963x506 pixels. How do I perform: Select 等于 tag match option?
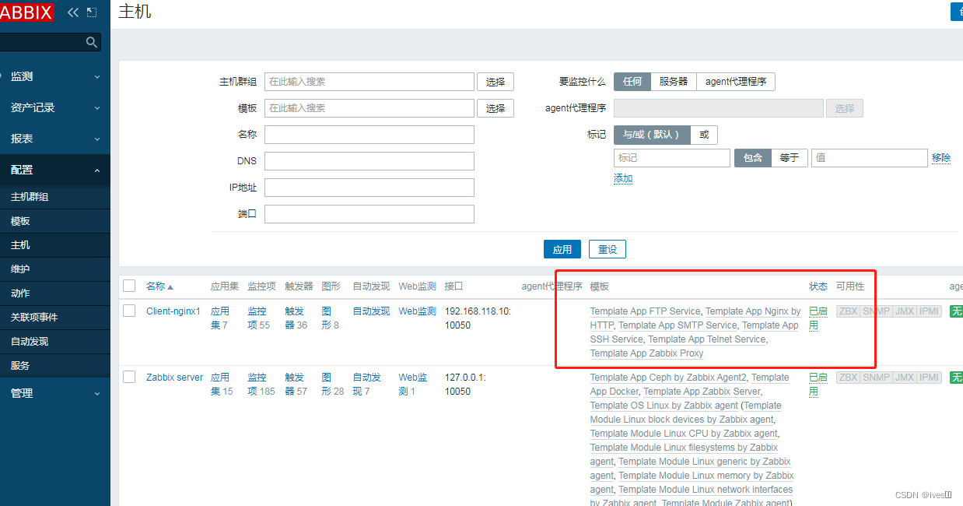[790, 158]
